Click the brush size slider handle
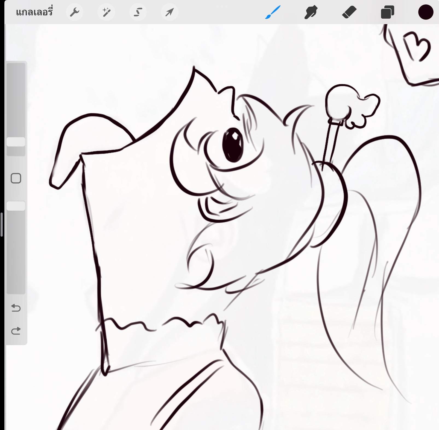The image size is (439, 430). [x=16, y=142]
